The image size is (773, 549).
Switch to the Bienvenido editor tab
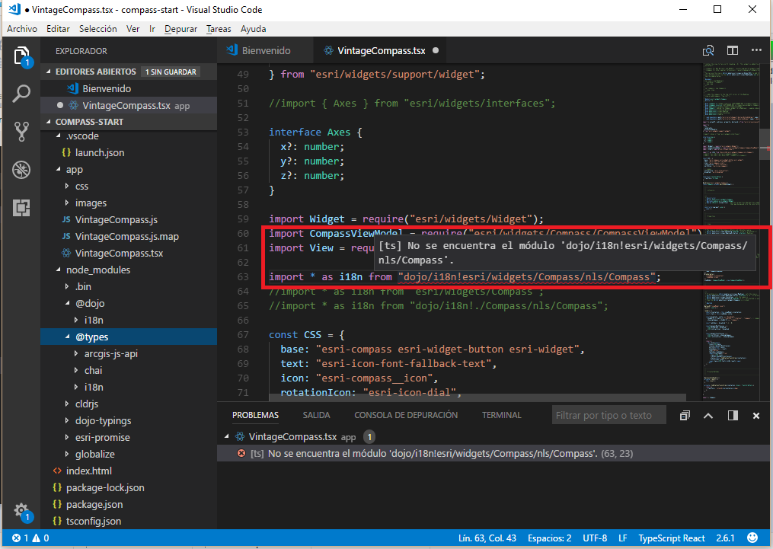point(265,50)
